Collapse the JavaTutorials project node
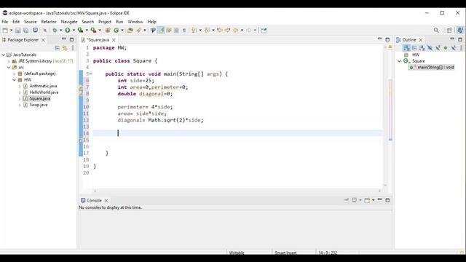 3,55
